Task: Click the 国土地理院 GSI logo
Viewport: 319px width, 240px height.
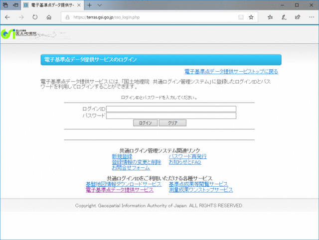Action: click(x=19, y=34)
